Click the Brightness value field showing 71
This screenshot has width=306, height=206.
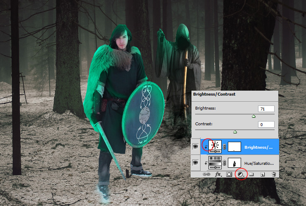[266, 109]
